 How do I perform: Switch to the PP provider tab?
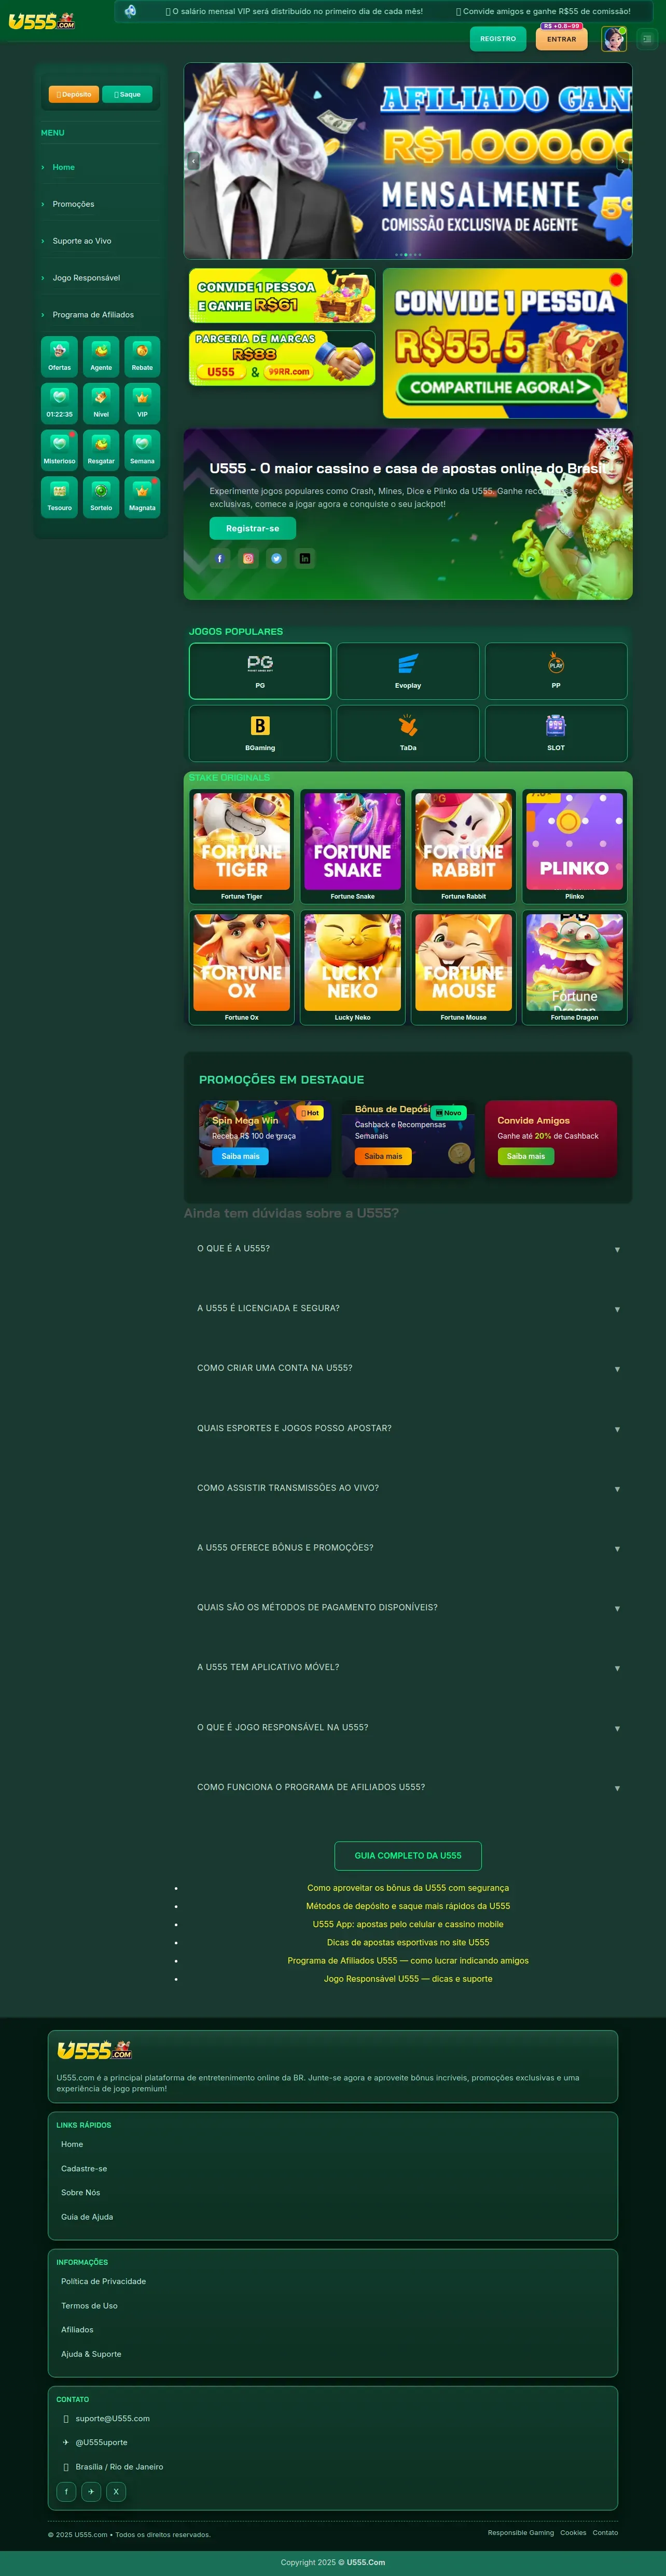(x=556, y=671)
